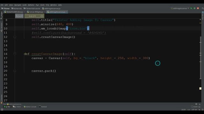
Task: Open the Edit menu
Action: click(6, 5)
